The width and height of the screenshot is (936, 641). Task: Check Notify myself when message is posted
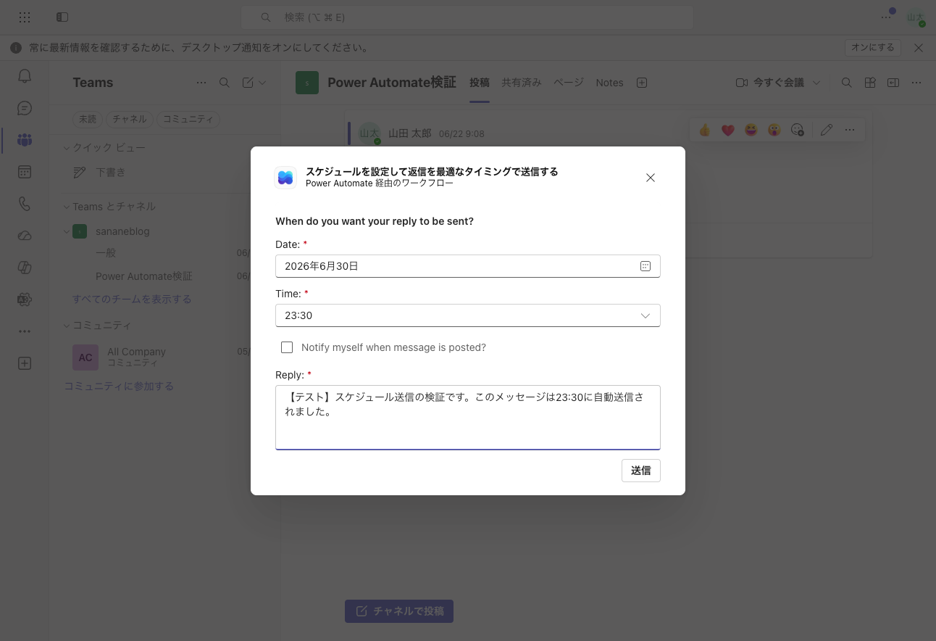tap(287, 347)
